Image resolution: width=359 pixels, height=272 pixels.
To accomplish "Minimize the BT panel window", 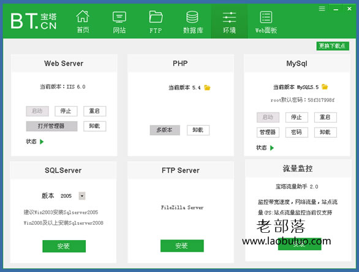I will click(336, 9).
